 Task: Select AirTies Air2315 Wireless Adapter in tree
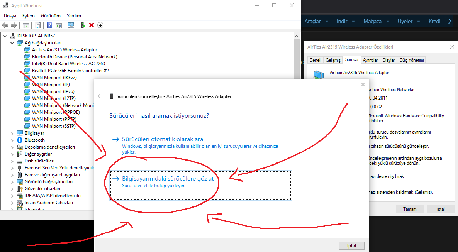(x=64, y=50)
